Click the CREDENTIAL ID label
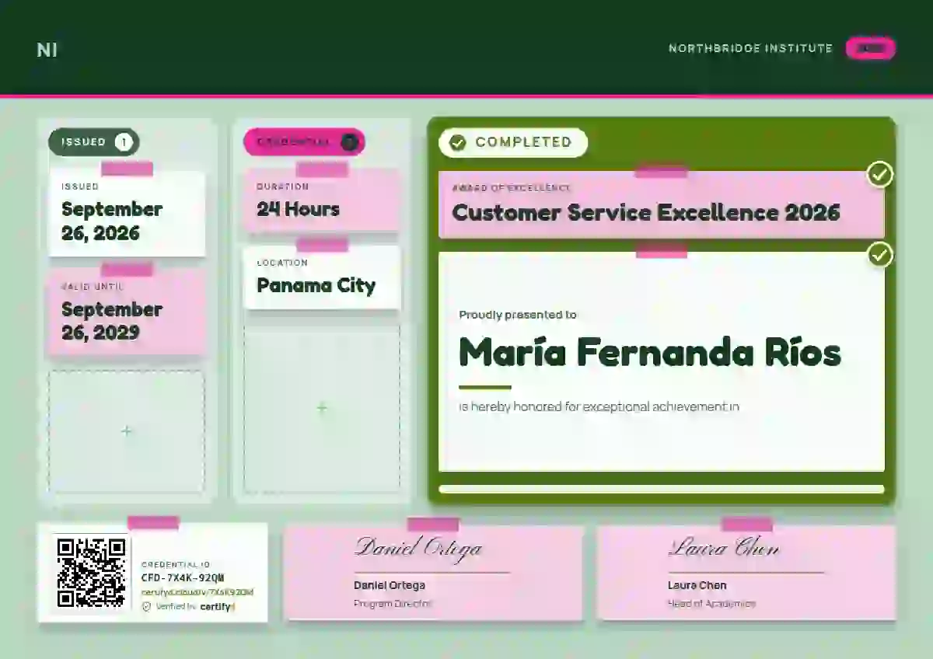The height and width of the screenshot is (659, 933). tap(176, 565)
